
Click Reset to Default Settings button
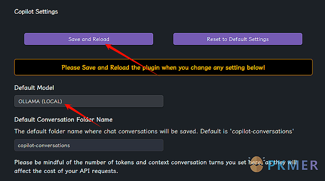click(x=238, y=39)
